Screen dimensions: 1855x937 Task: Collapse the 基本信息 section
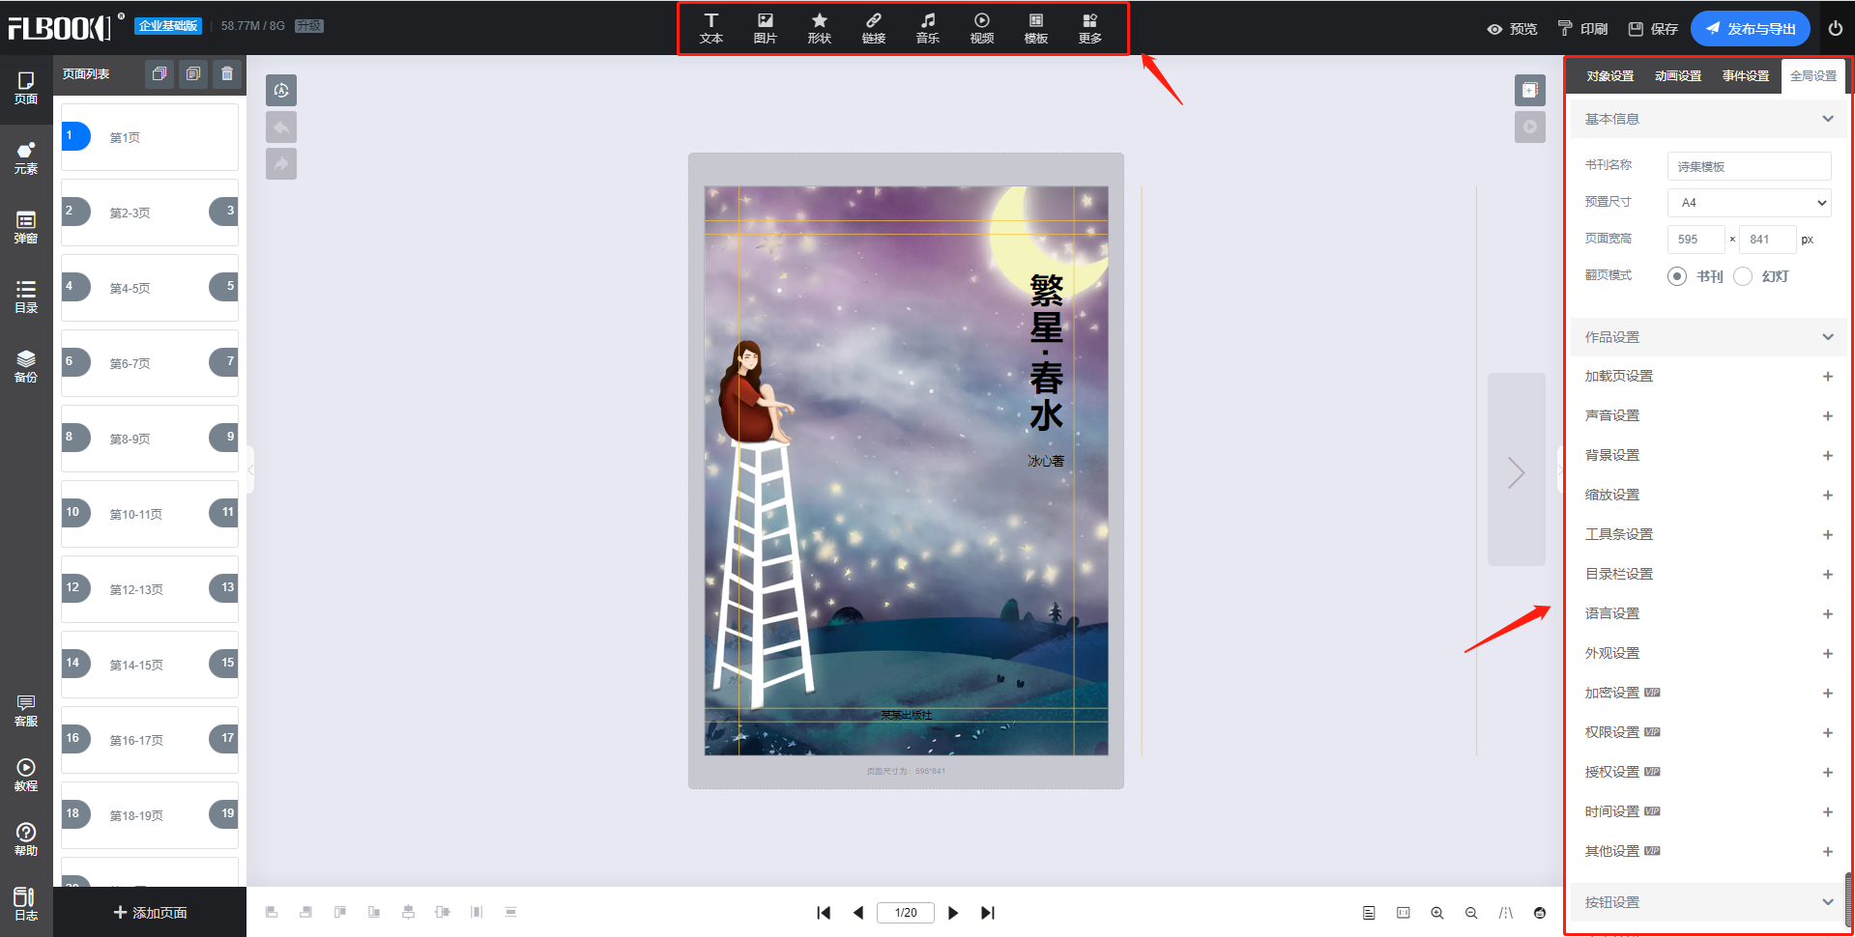click(x=1709, y=119)
